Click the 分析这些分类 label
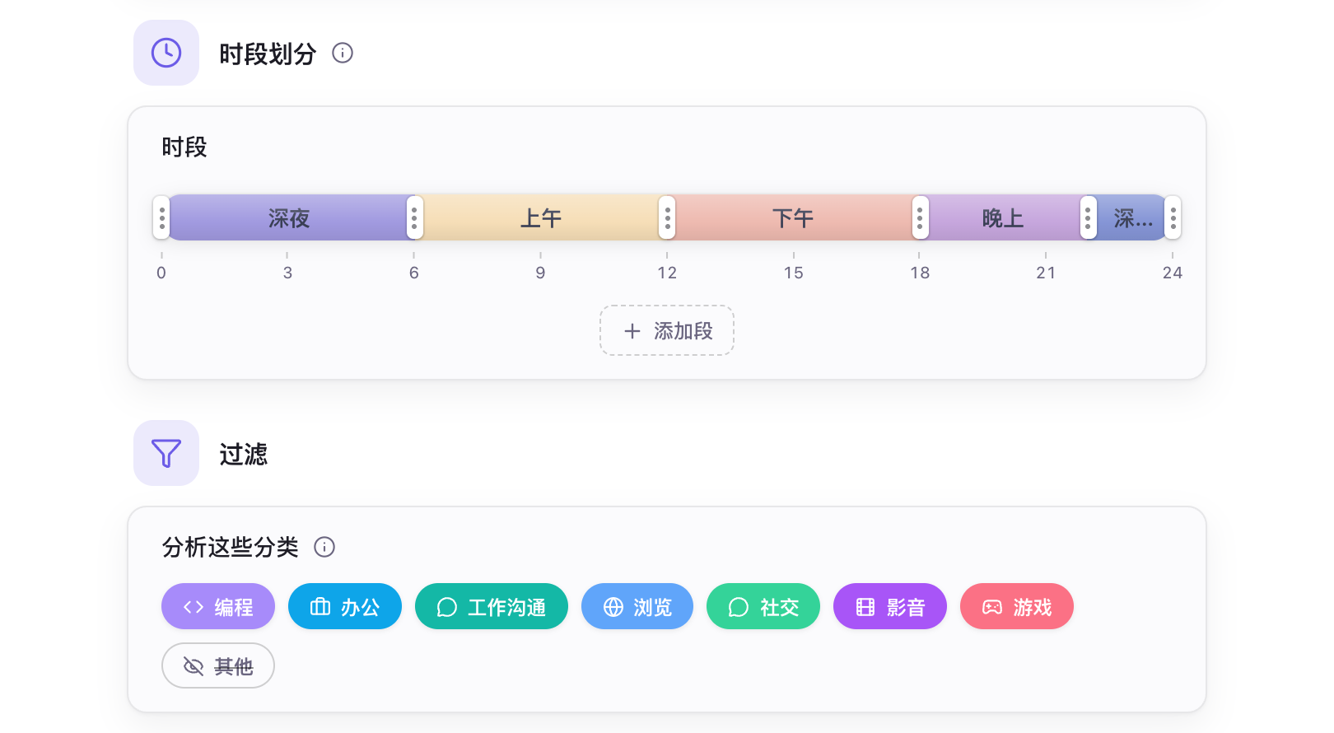Image resolution: width=1334 pixels, height=733 pixels. 230,547
